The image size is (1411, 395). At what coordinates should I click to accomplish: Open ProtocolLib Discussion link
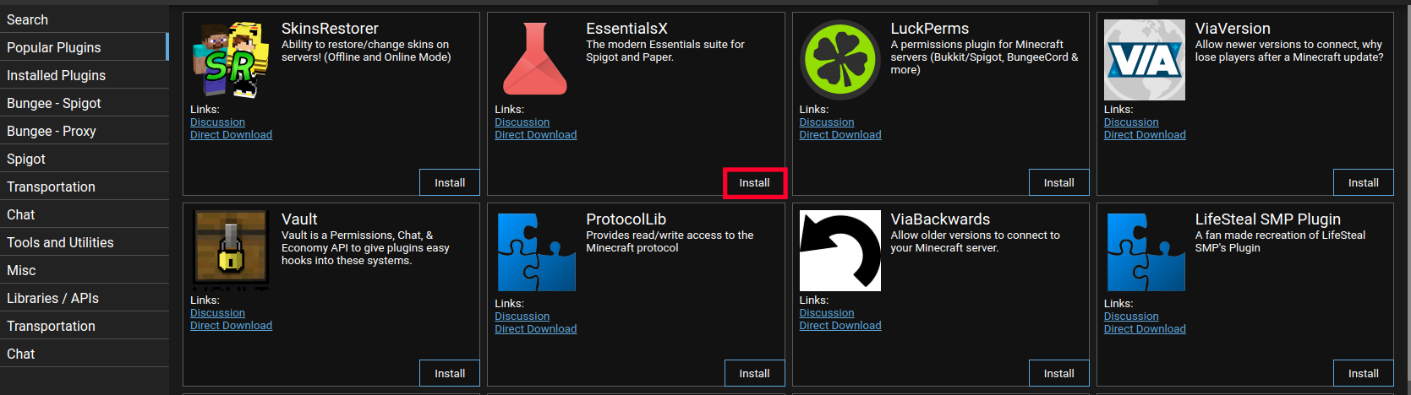[522, 317]
